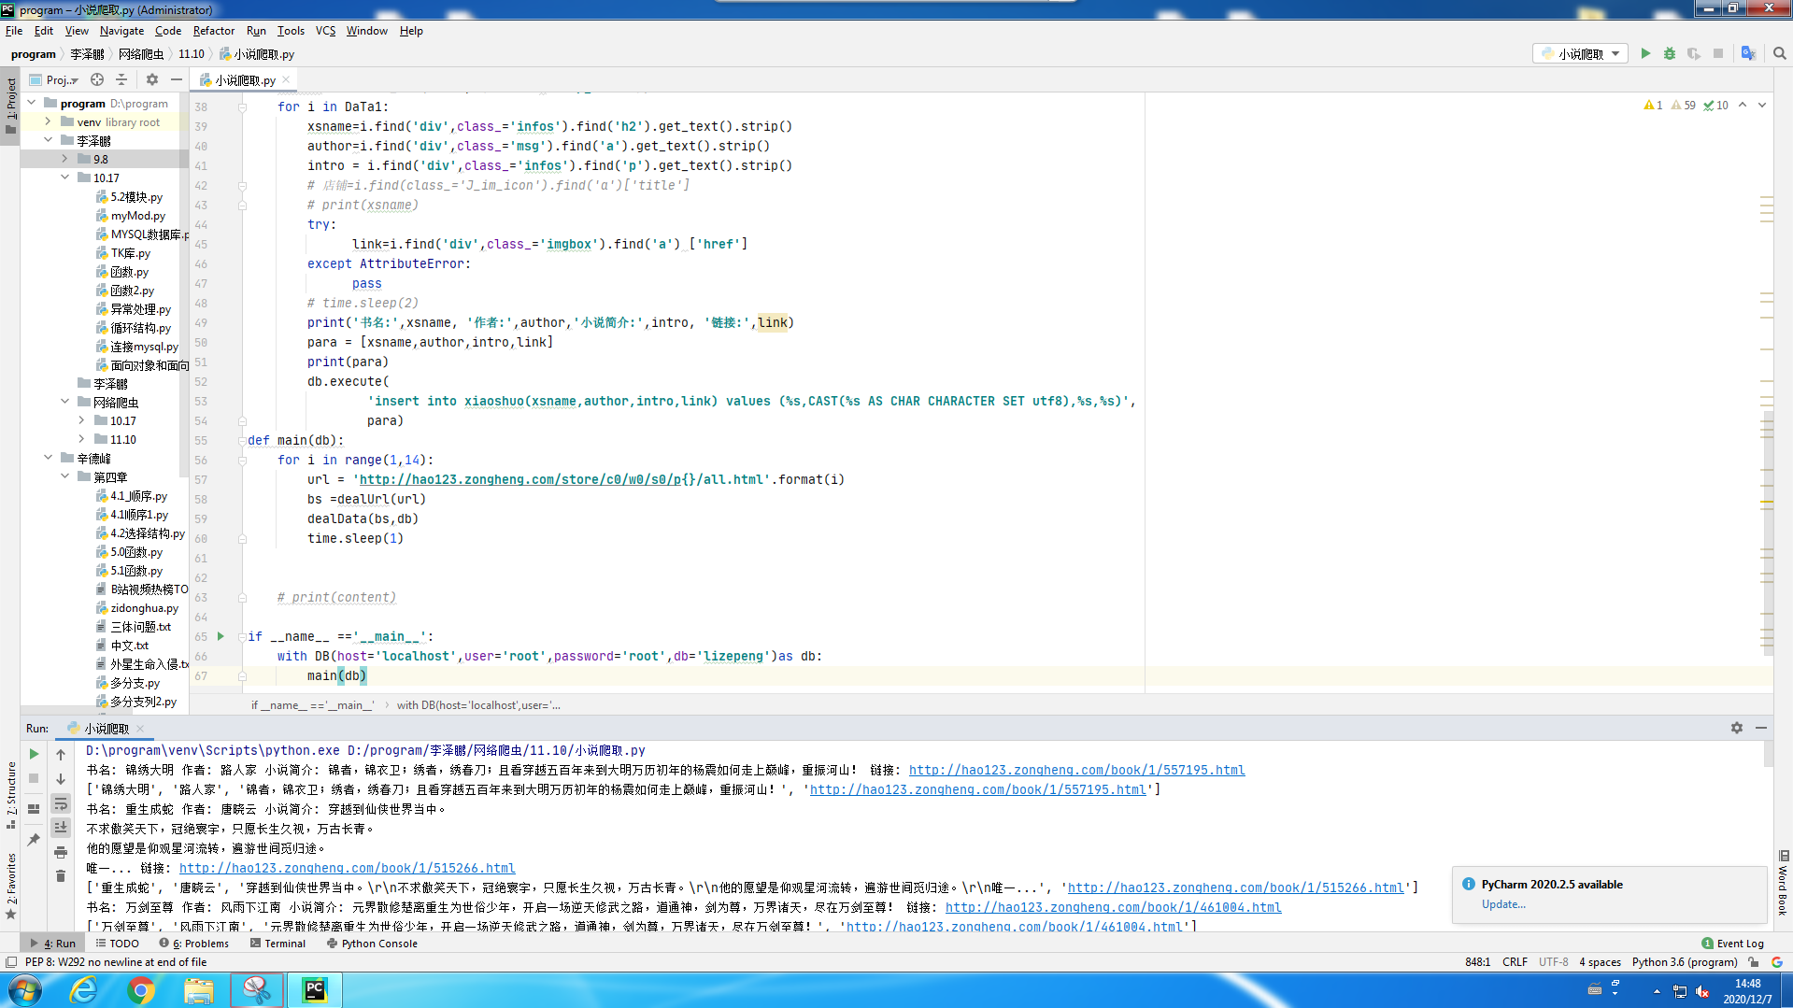The height and width of the screenshot is (1008, 1793).
Task: Go to the next highlighted error arrow
Action: point(1762,105)
